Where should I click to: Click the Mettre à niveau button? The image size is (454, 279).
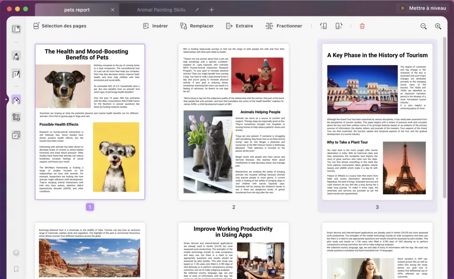[x=422, y=8]
